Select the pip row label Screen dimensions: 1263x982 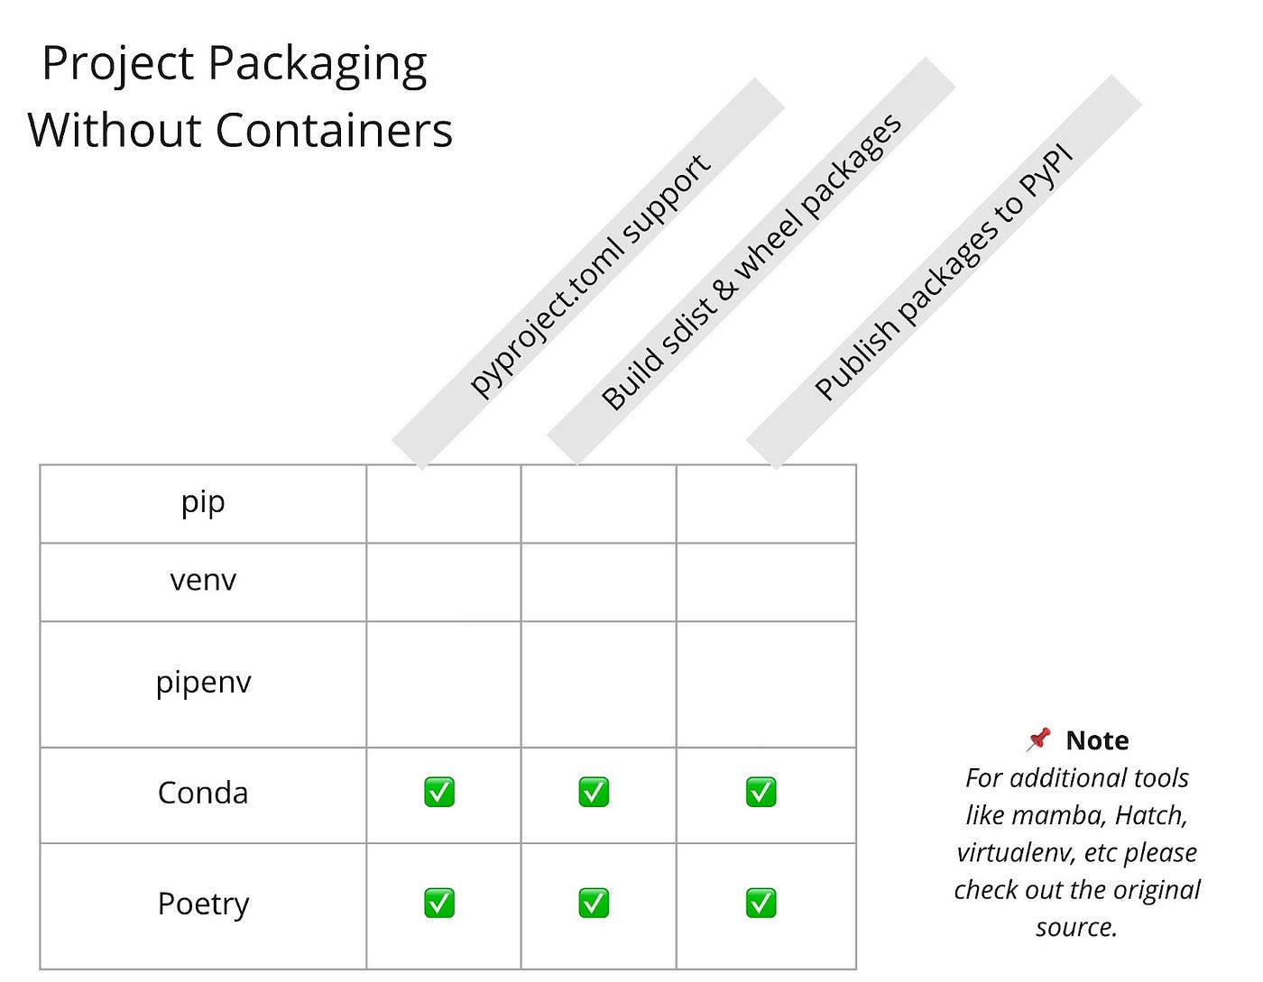tap(203, 502)
